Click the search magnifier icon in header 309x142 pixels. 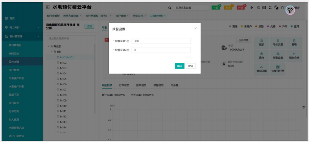click(x=170, y=8)
